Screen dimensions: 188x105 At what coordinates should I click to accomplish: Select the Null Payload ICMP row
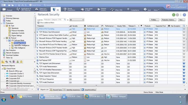pos(110,60)
